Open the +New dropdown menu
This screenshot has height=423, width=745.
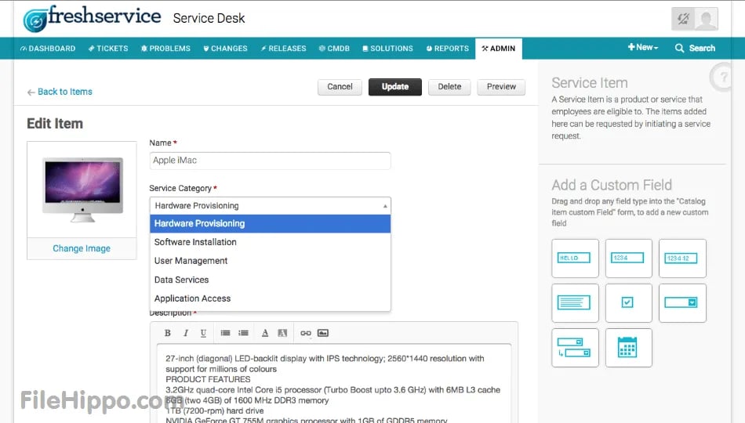[x=643, y=48]
